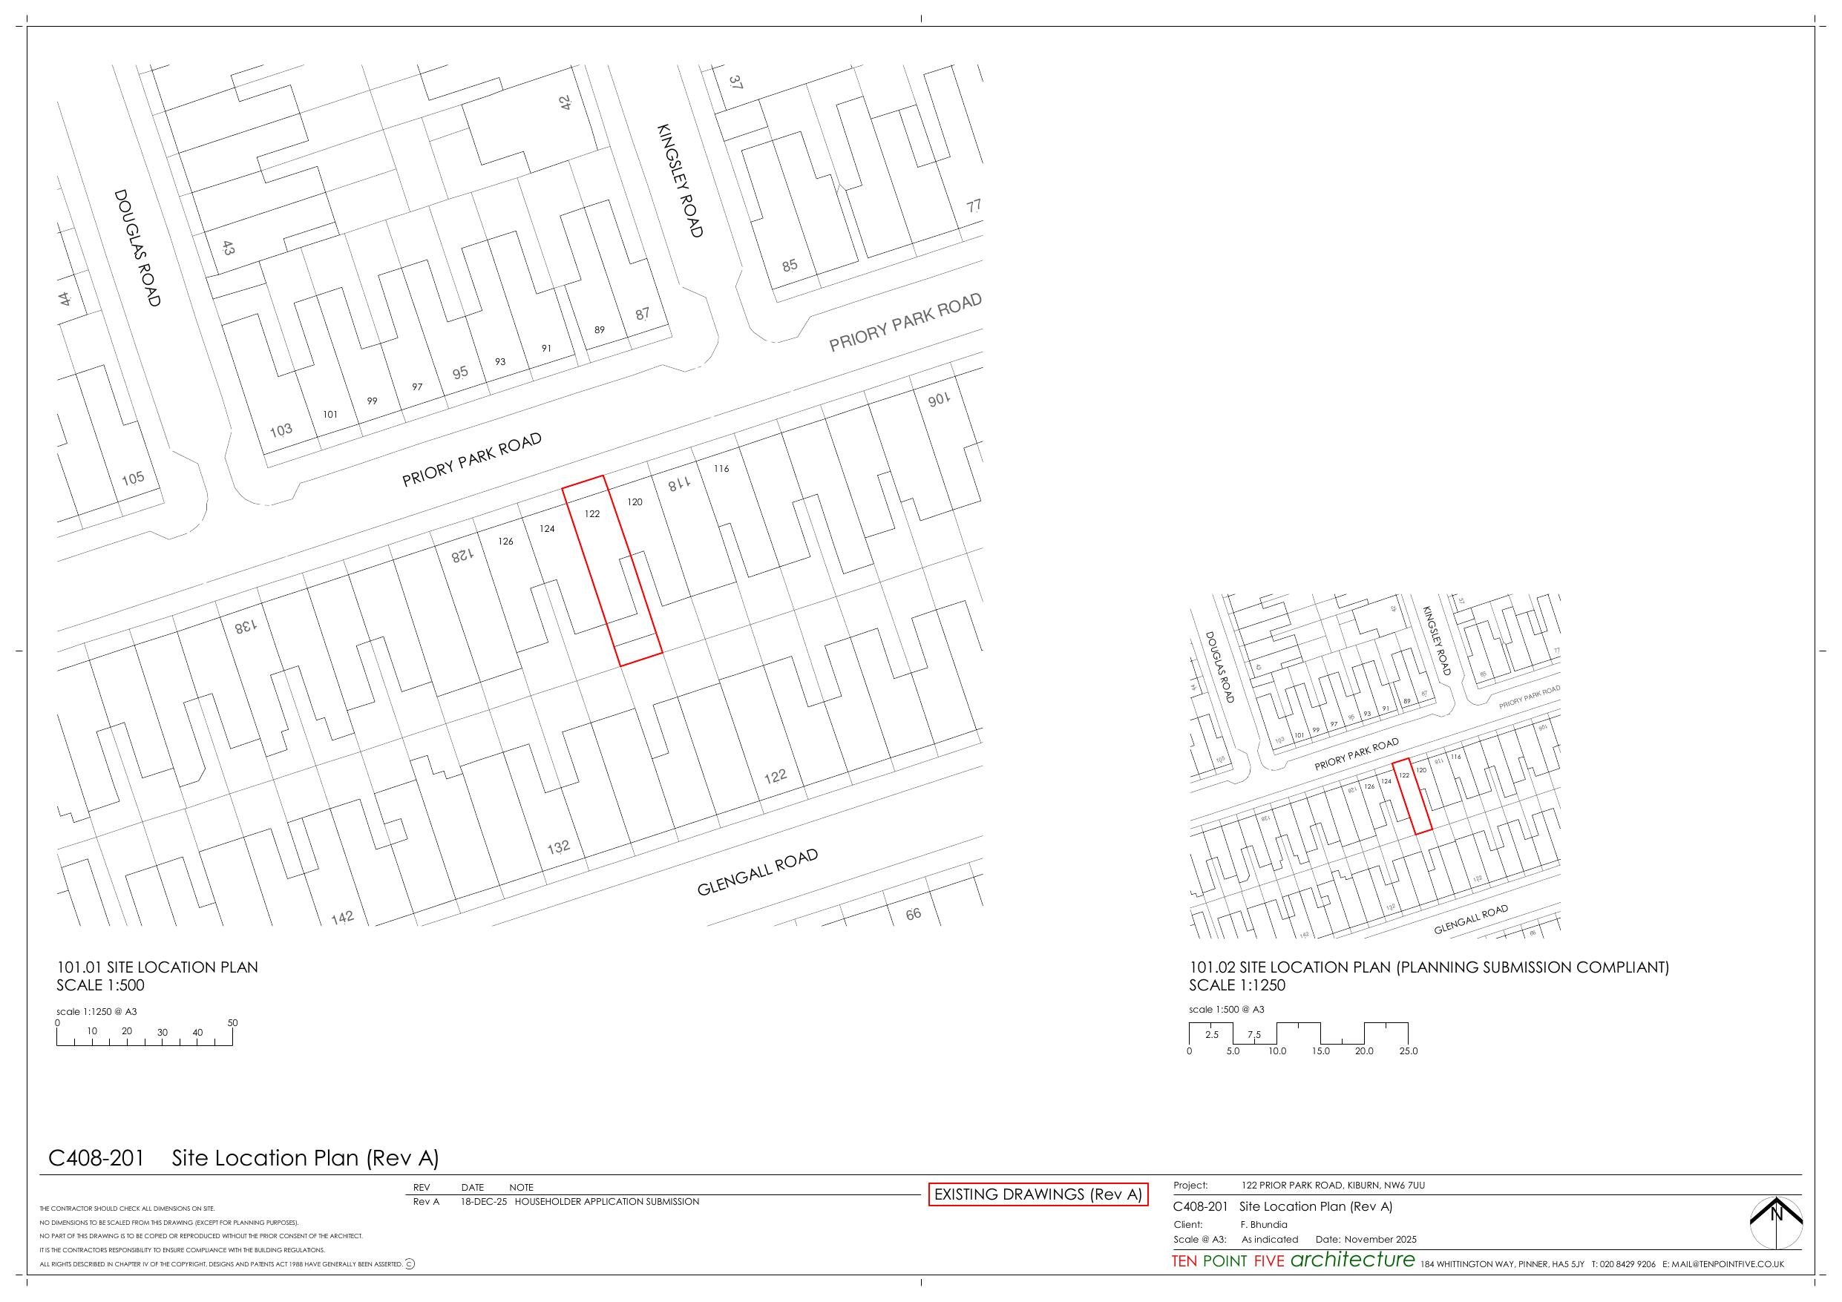Image resolution: width=1842 pixels, height=1302 pixels.
Task: Click the 'C408-201 Site Location Plan (Rev A)' heading
Action: (244, 1158)
